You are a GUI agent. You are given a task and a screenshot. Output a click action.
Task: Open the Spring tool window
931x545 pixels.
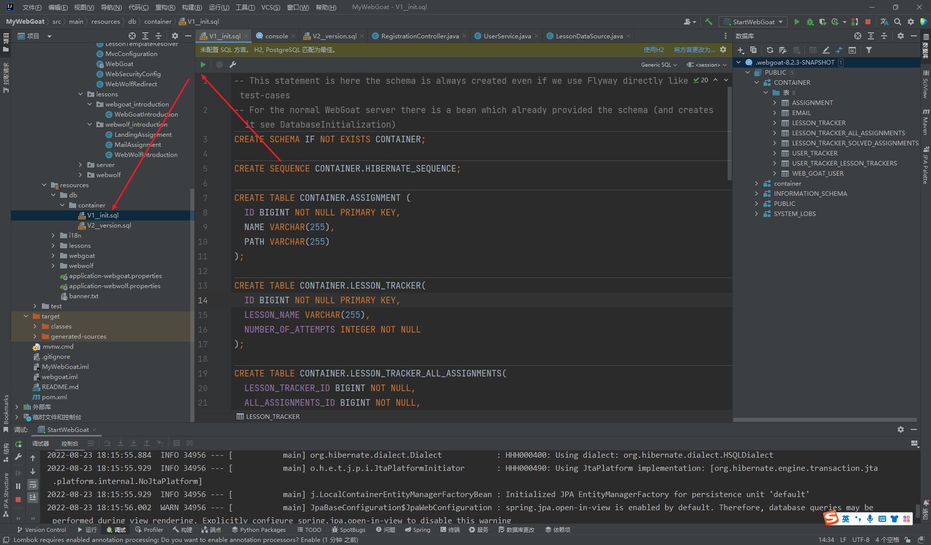click(x=418, y=530)
